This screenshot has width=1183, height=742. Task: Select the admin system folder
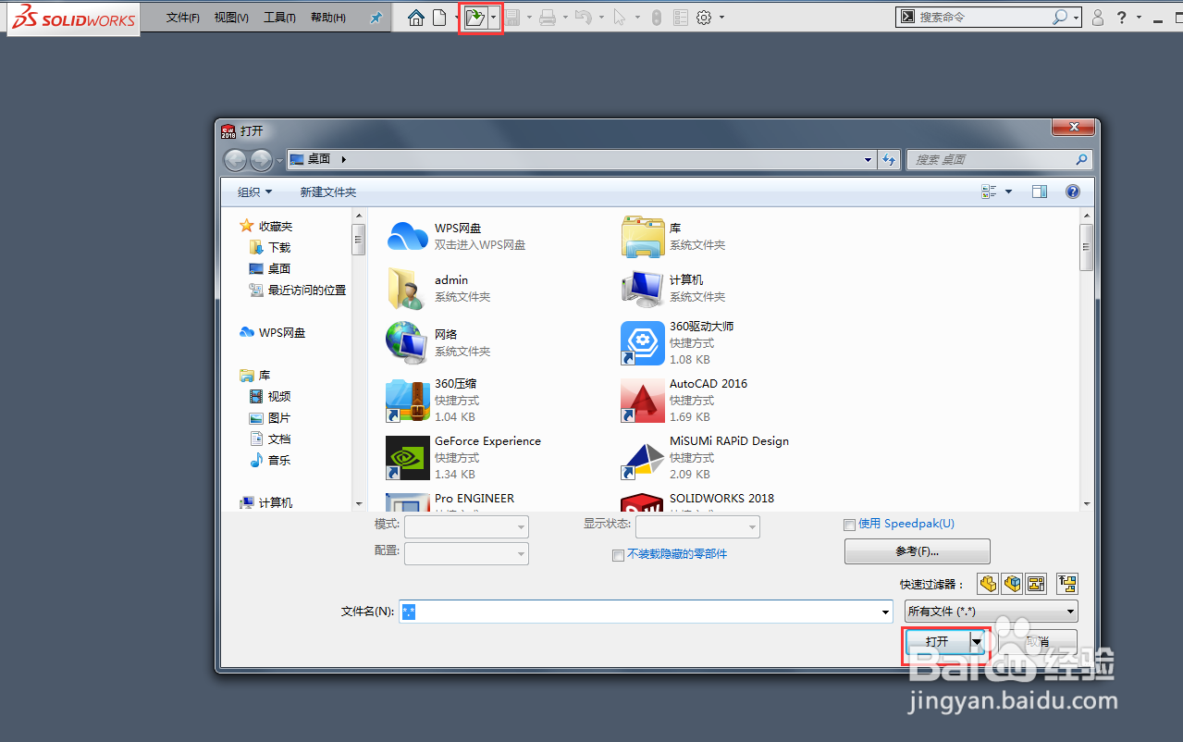click(x=438, y=288)
